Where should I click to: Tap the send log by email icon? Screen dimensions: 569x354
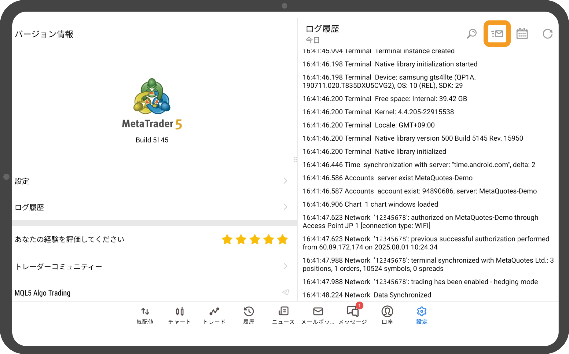tap(497, 34)
